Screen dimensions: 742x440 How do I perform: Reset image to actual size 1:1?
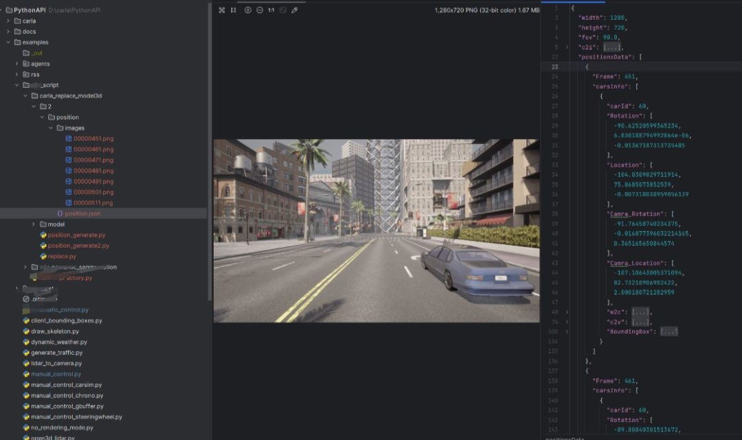(x=271, y=10)
